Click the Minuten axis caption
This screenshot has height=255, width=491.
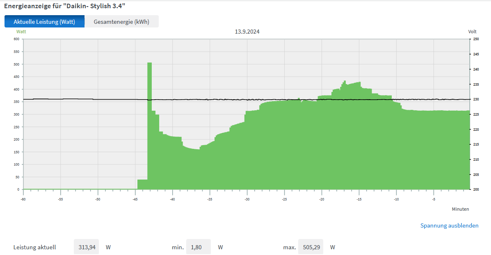click(460, 209)
